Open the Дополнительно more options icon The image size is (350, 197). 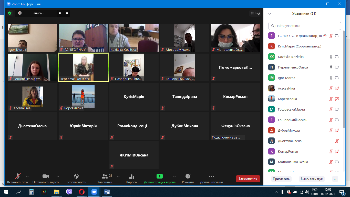point(211,176)
